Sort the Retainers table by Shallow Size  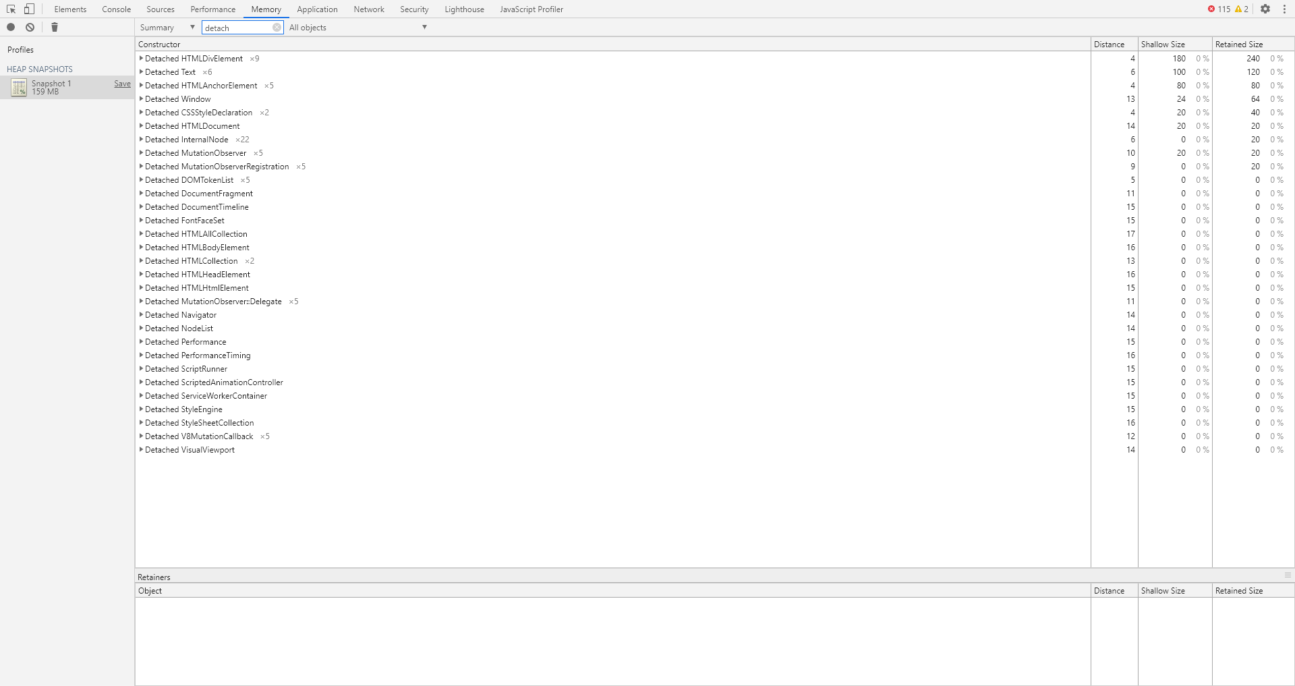coord(1175,591)
